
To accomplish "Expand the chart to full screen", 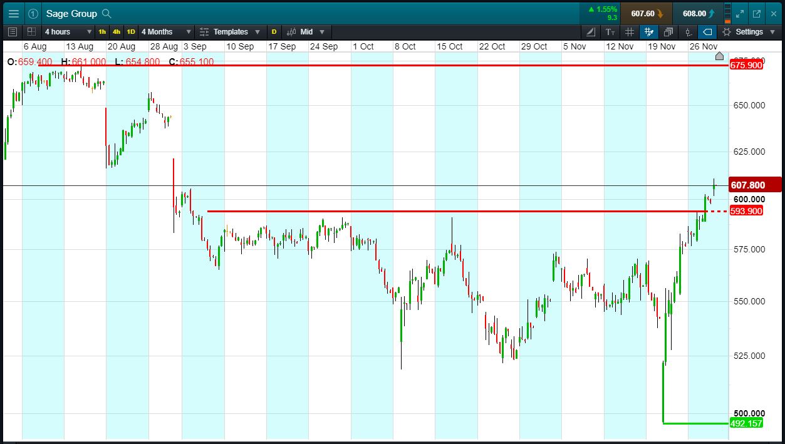I will [x=740, y=13].
